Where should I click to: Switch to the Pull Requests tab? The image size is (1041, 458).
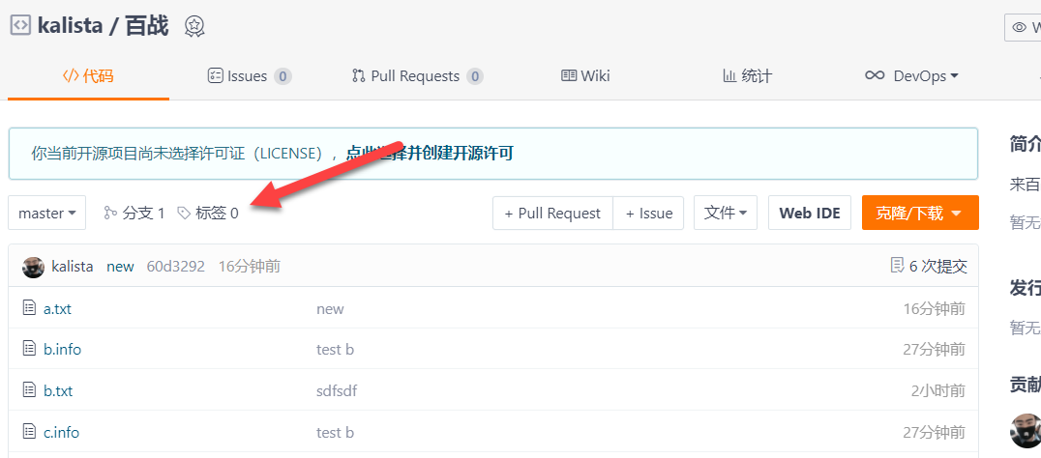pyautogui.click(x=417, y=76)
